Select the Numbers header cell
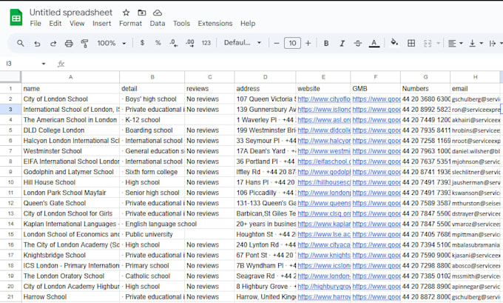The width and height of the screenshot is (503, 303). point(425,89)
